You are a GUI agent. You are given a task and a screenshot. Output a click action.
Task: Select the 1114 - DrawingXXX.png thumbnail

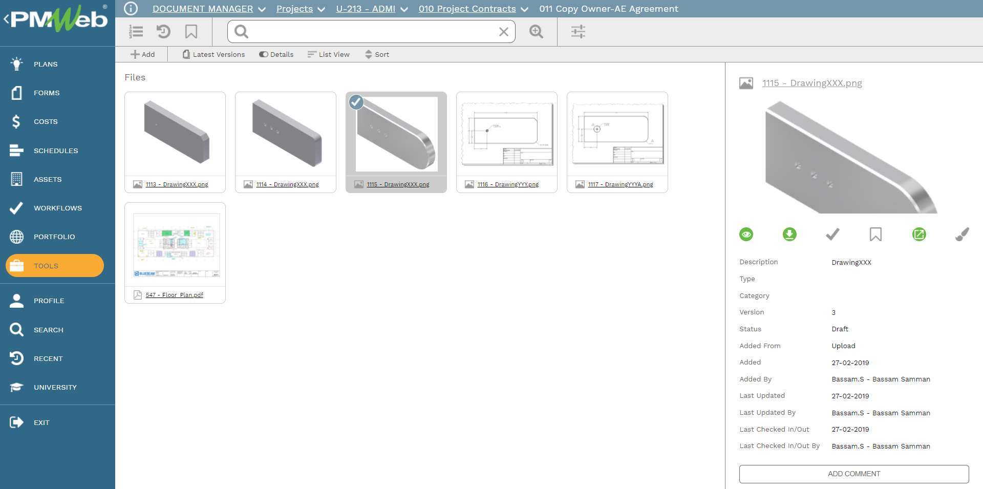[286, 134]
